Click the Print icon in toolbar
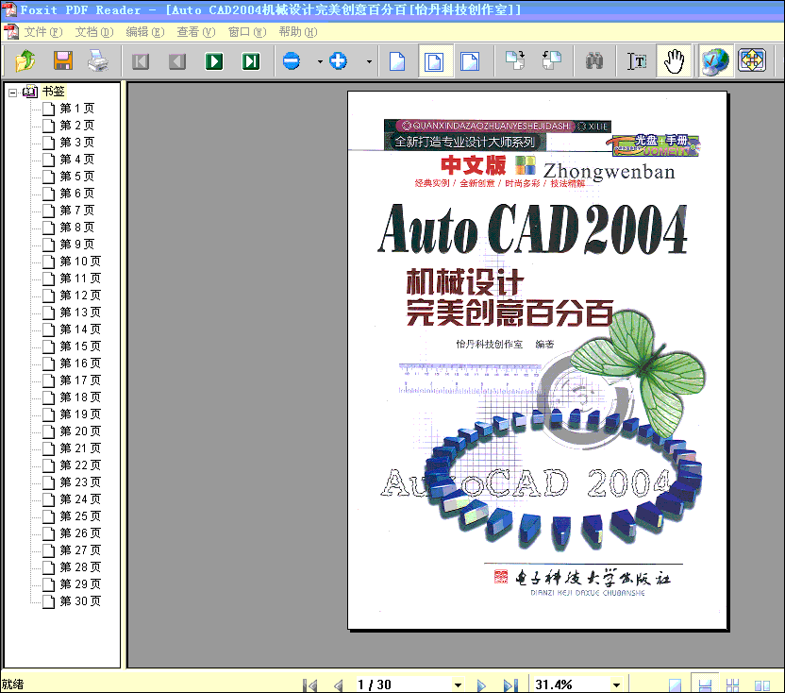Screen dimensions: 785x693 (98, 61)
